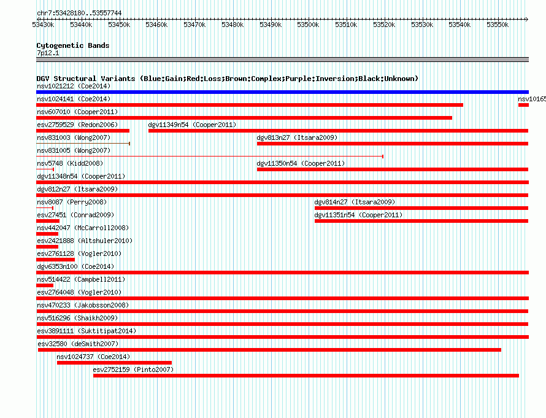Select the red bar under dgv814n27
Screen dimensions: 546x418
(x=421, y=208)
